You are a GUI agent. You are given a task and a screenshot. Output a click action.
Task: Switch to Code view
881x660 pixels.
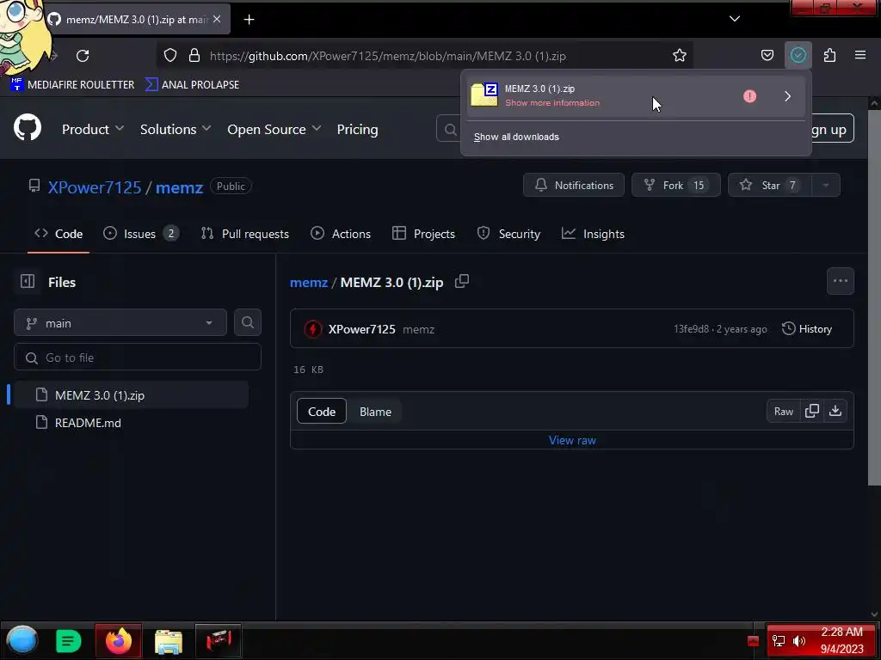[322, 412]
